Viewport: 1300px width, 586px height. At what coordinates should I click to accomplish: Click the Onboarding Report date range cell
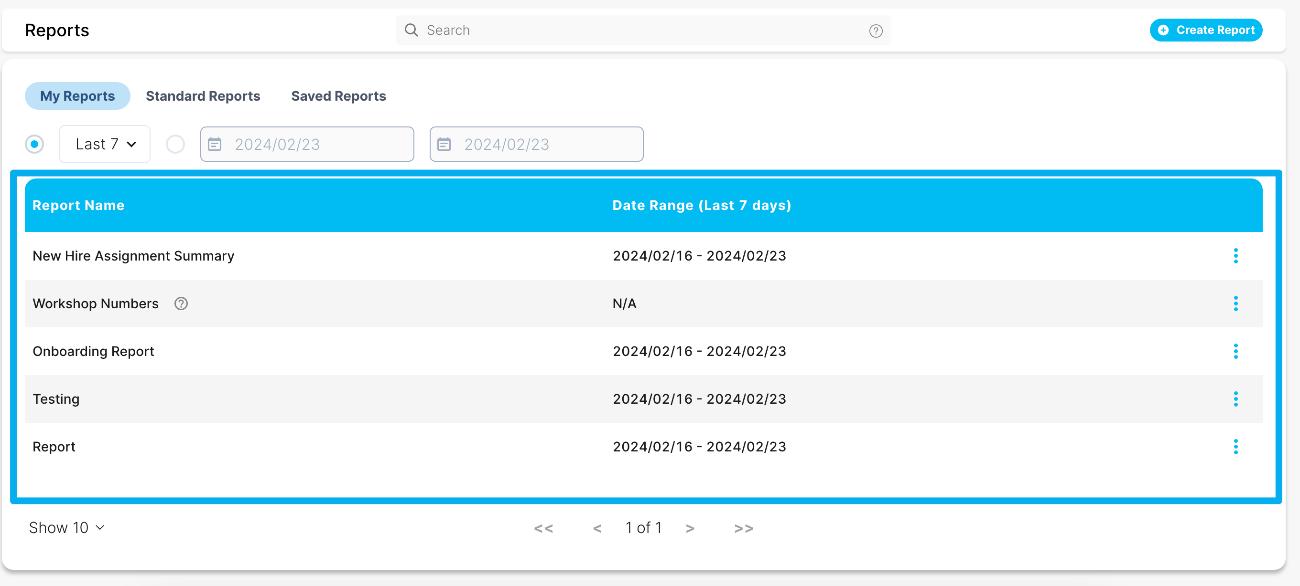[699, 351]
